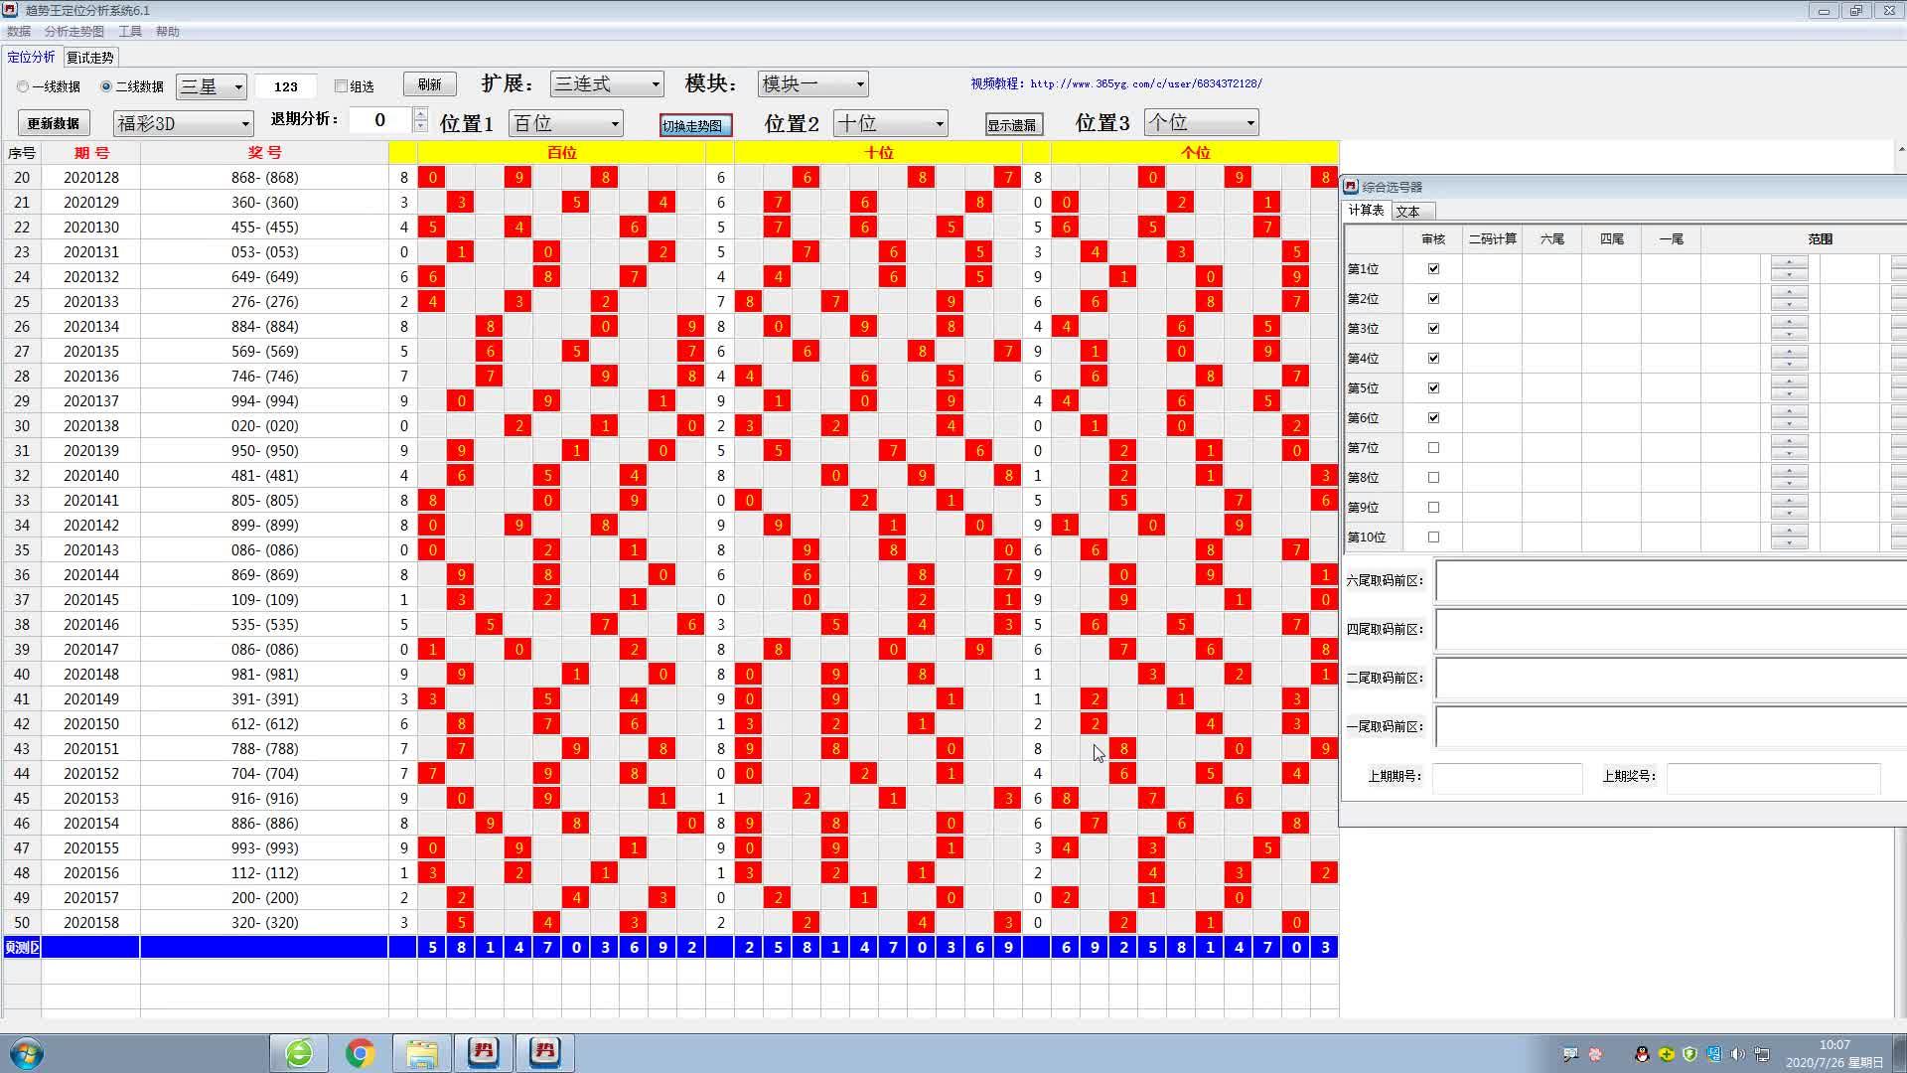
Task: Open the 工具 menu
Action: pyautogui.click(x=130, y=32)
